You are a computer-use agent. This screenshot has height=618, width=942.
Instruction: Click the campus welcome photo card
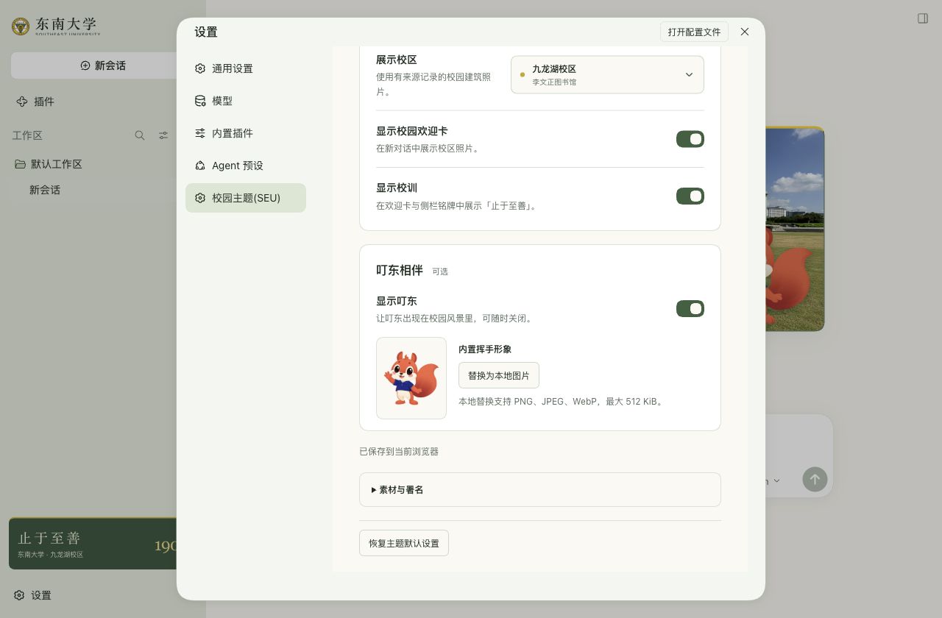point(795,229)
